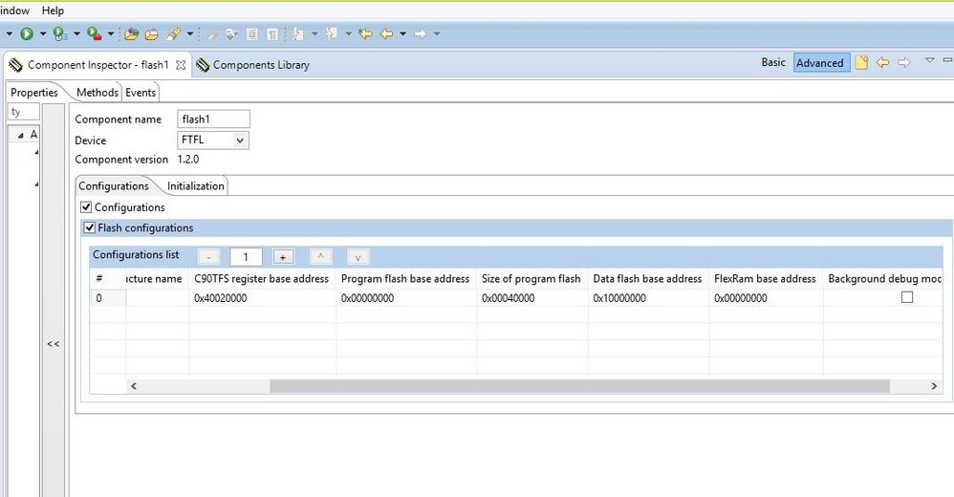The width and height of the screenshot is (954, 497).
Task: Click the cell value 0x10000000
Action: click(619, 298)
